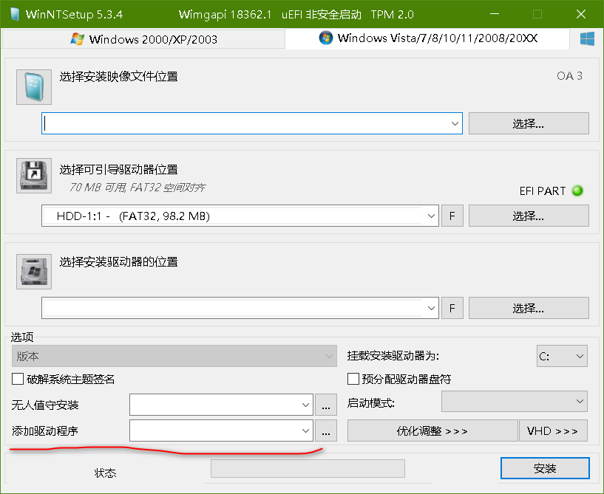Image resolution: width=604 pixels, height=494 pixels.
Task: Browse with the 添加驱动程序 ellipsis button
Action: click(326, 430)
